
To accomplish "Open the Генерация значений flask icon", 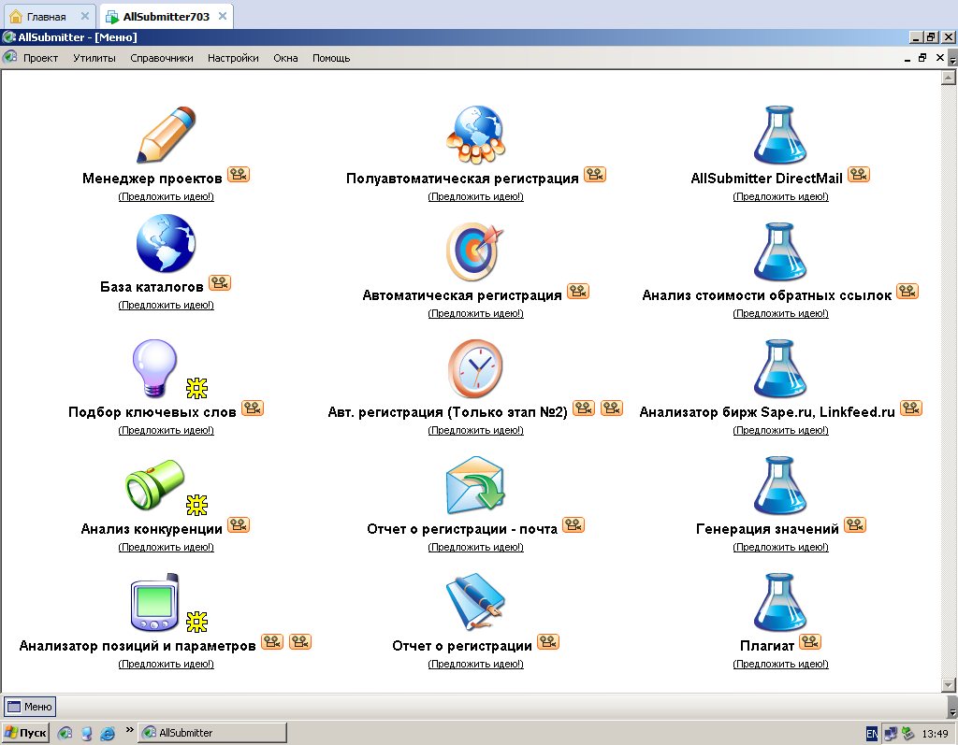I will (x=780, y=485).
